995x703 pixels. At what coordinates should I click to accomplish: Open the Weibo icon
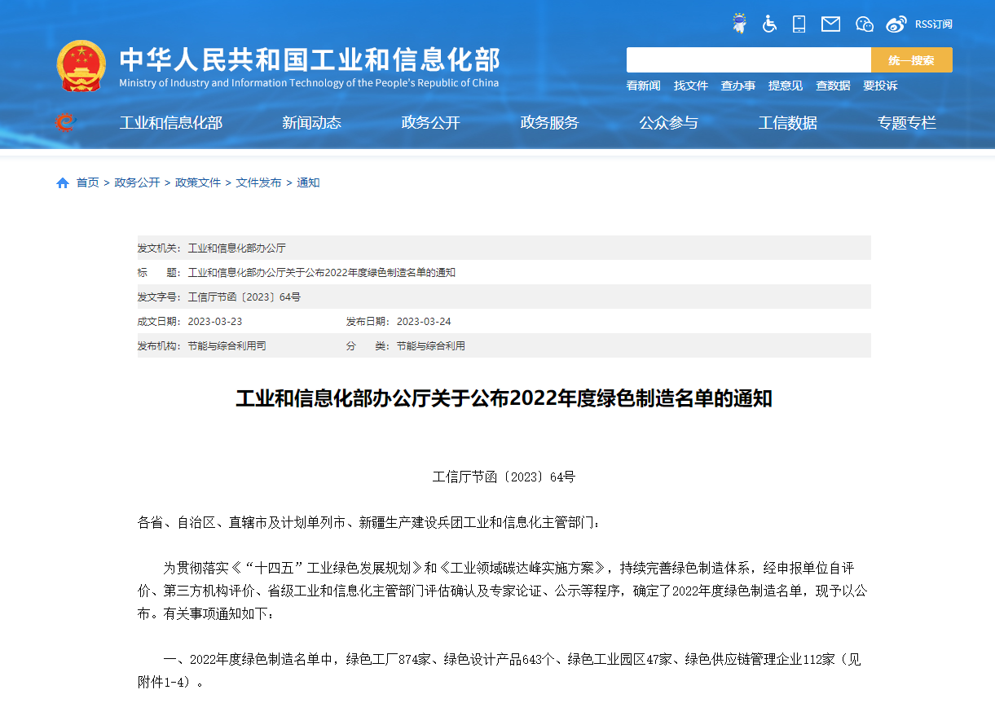point(896,24)
